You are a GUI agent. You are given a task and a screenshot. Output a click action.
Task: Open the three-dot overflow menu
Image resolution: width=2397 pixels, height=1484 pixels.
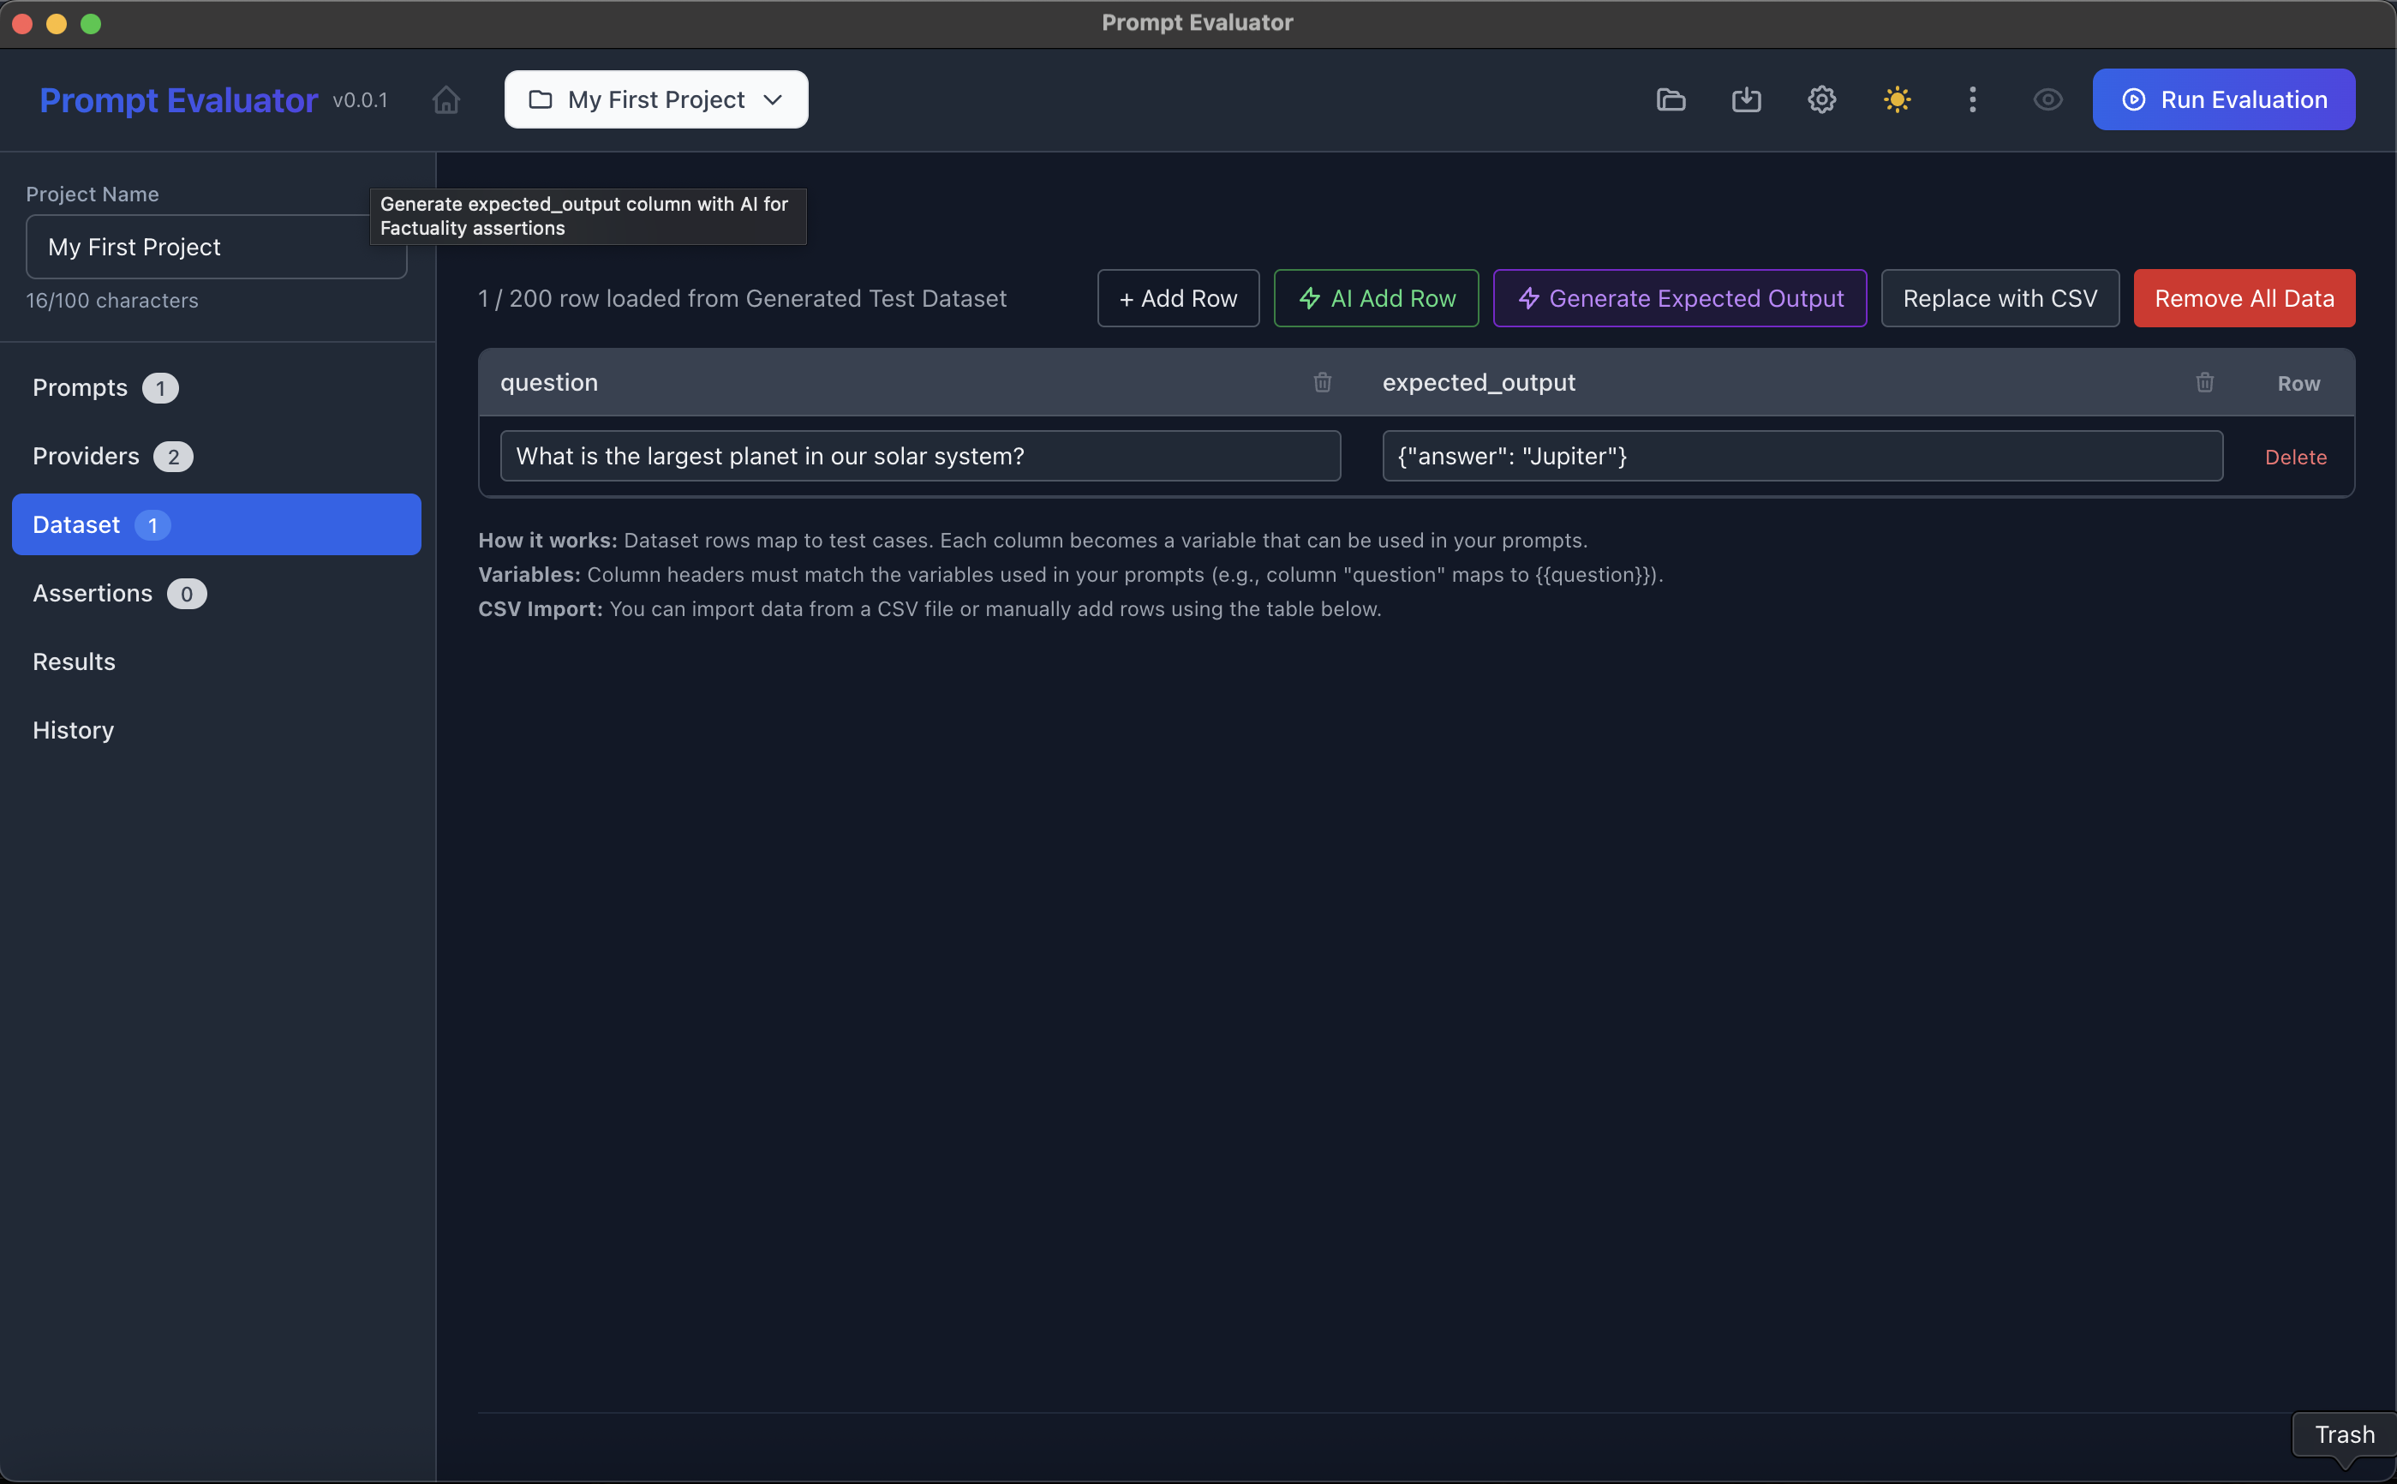tap(1971, 99)
